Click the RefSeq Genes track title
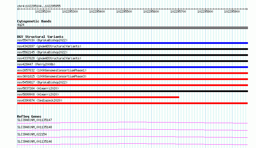256x148 pixels. point(29,116)
